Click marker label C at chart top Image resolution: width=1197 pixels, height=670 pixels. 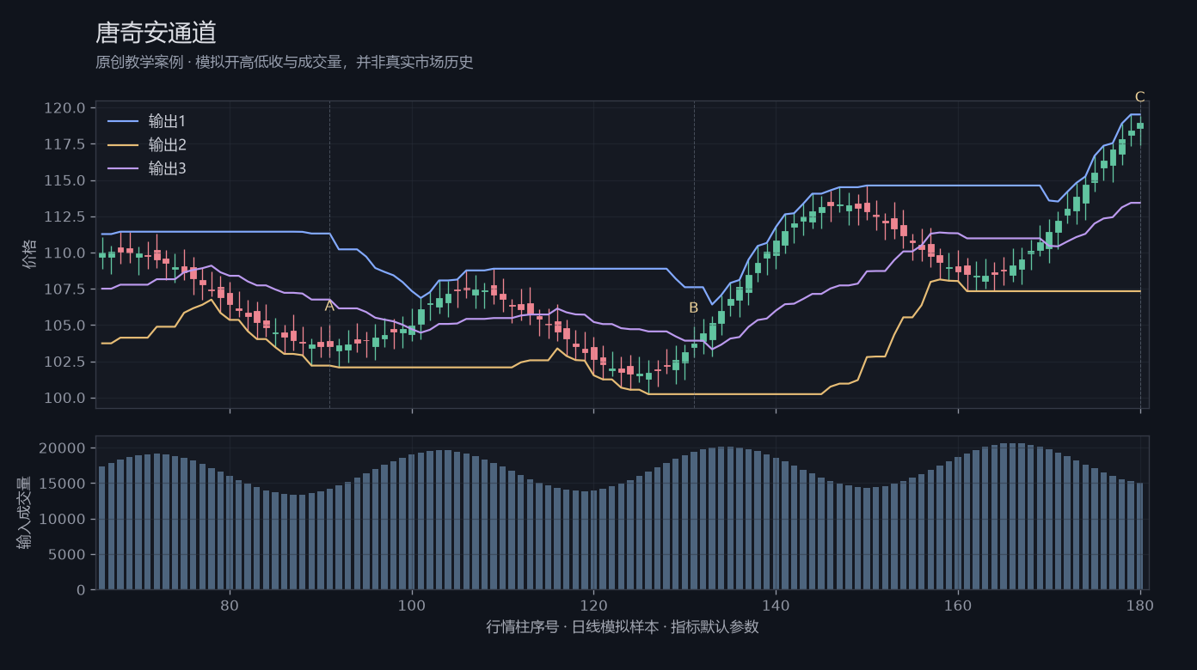[x=1140, y=97]
